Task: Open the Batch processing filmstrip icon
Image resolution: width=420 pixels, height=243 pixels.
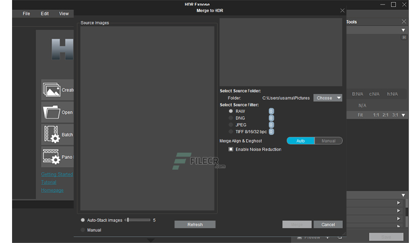Action: point(52,134)
